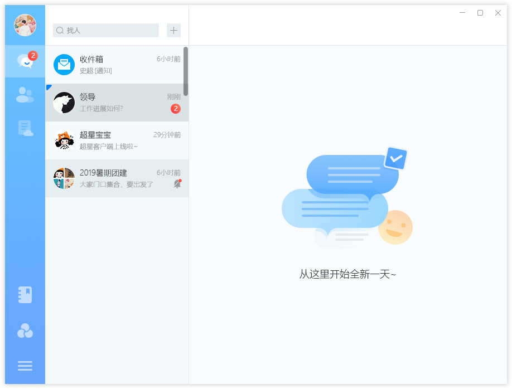Click the 29分钟前 timestamp
The width and height of the screenshot is (512, 389).
[167, 135]
